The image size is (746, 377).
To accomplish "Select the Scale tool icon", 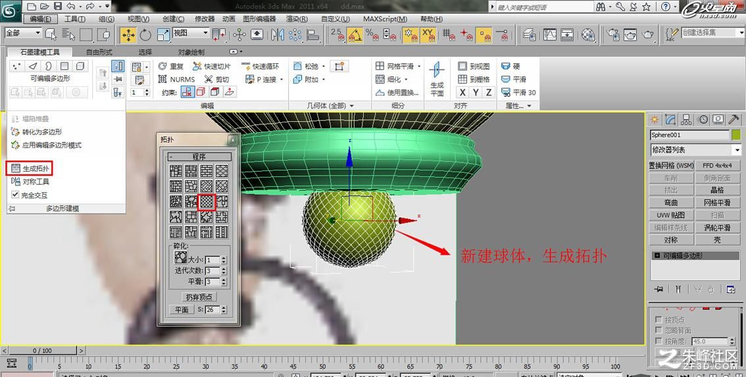I will tap(163, 35).
